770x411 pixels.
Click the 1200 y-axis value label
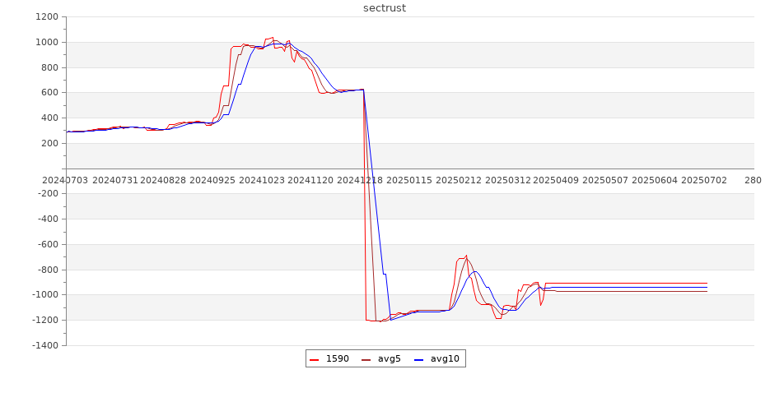coord(46,17)
